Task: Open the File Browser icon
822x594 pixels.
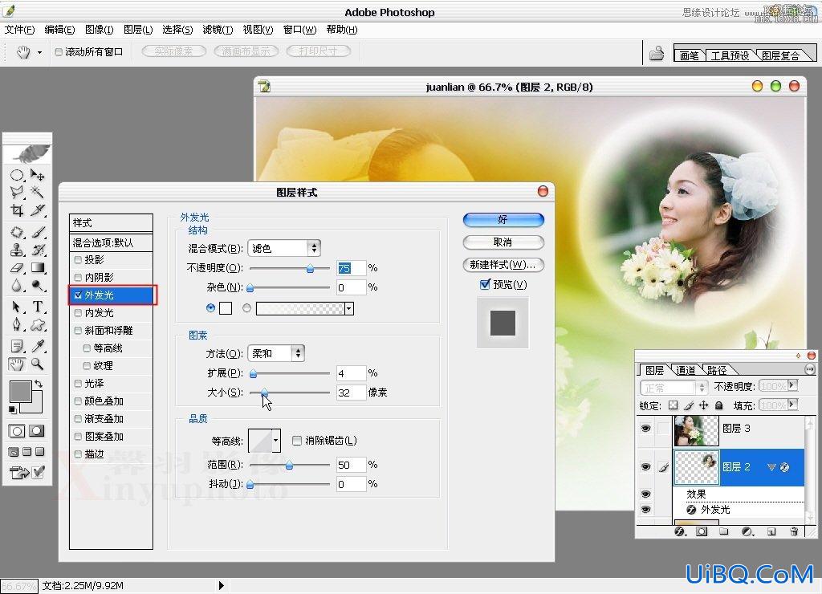Action: pos(657,53)
